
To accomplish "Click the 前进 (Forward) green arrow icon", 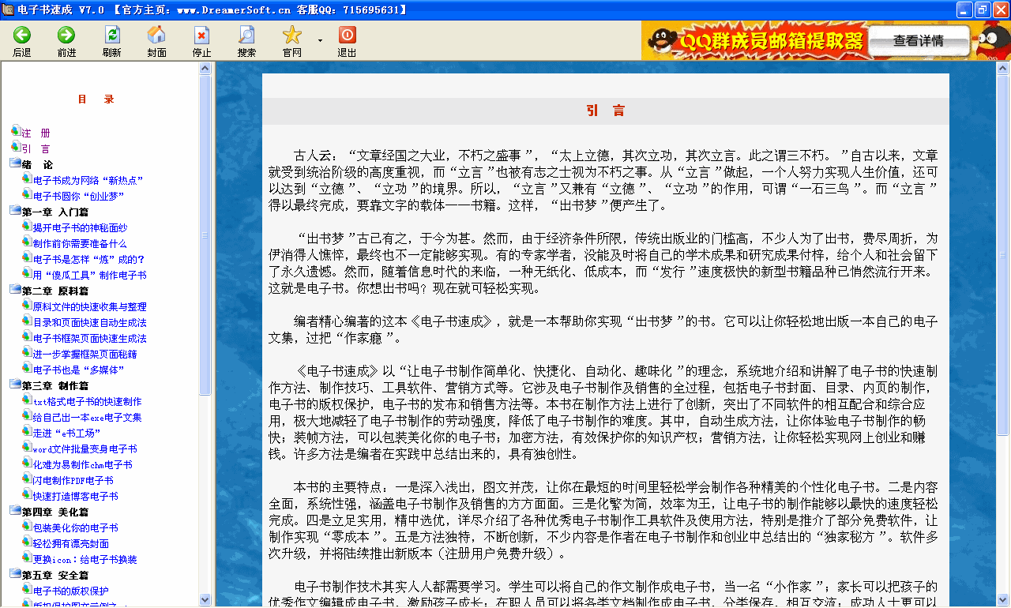I will coord(66,36).
